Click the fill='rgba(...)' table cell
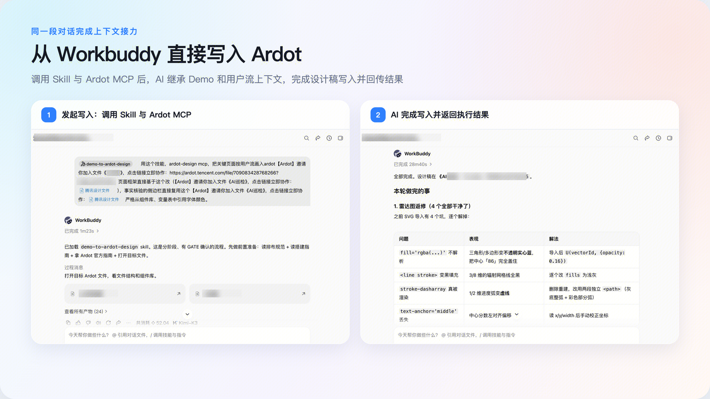710x399 pixels. point(428,257)
